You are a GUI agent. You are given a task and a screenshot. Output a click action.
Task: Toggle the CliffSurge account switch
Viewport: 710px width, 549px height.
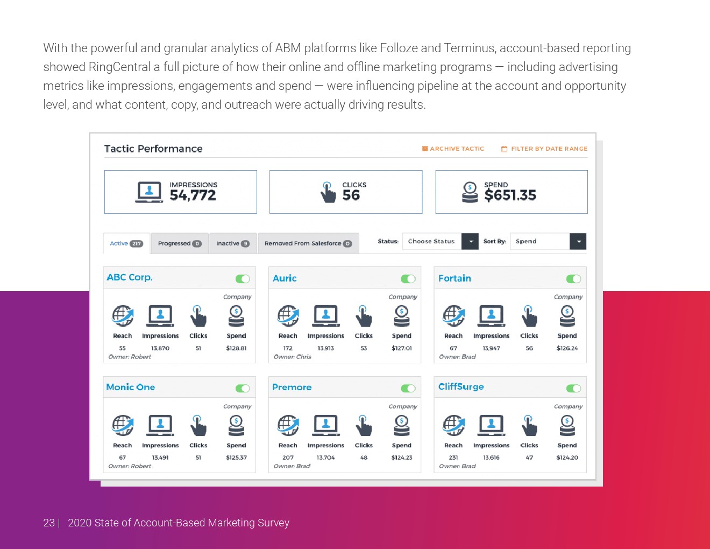coord(573,389)
